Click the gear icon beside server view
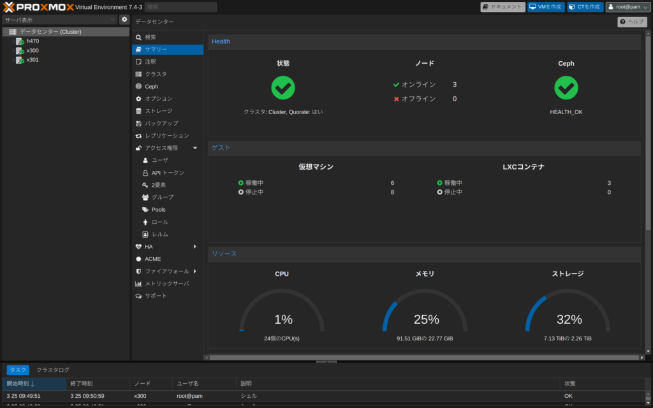Screen dimensions: 653x408 pos(124,20)
